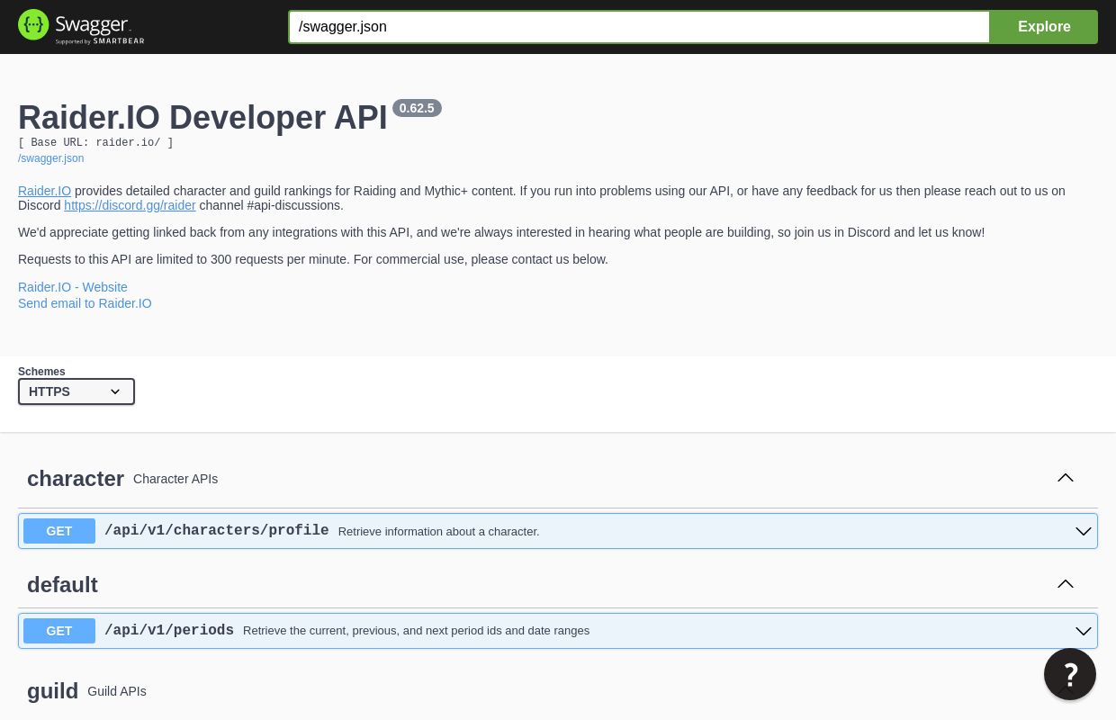
Task: Open the discord.gg/raider invite link
Action: [130, 205]
